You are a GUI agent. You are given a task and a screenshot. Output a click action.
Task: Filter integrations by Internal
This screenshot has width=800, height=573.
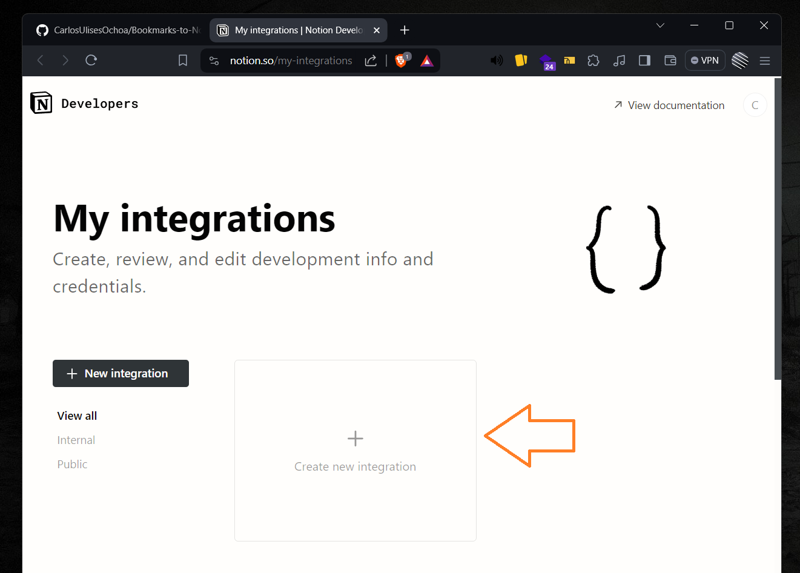click(76, 440)
